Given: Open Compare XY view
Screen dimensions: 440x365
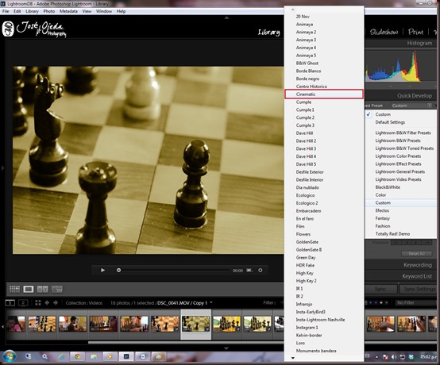Looking at the screenshot, I should click(42, 289).
